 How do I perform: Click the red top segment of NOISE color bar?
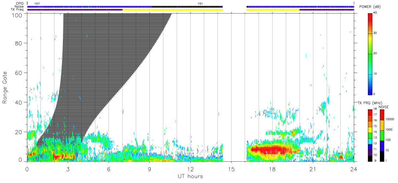point(382,115)
